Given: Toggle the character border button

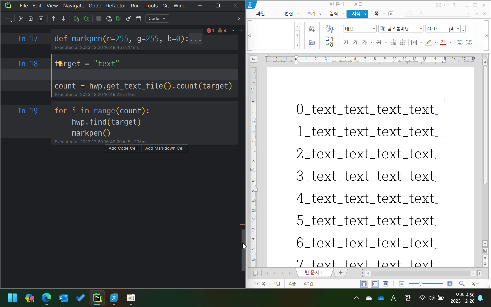Looking at the screenshot, I should click(x=414, y=42).
